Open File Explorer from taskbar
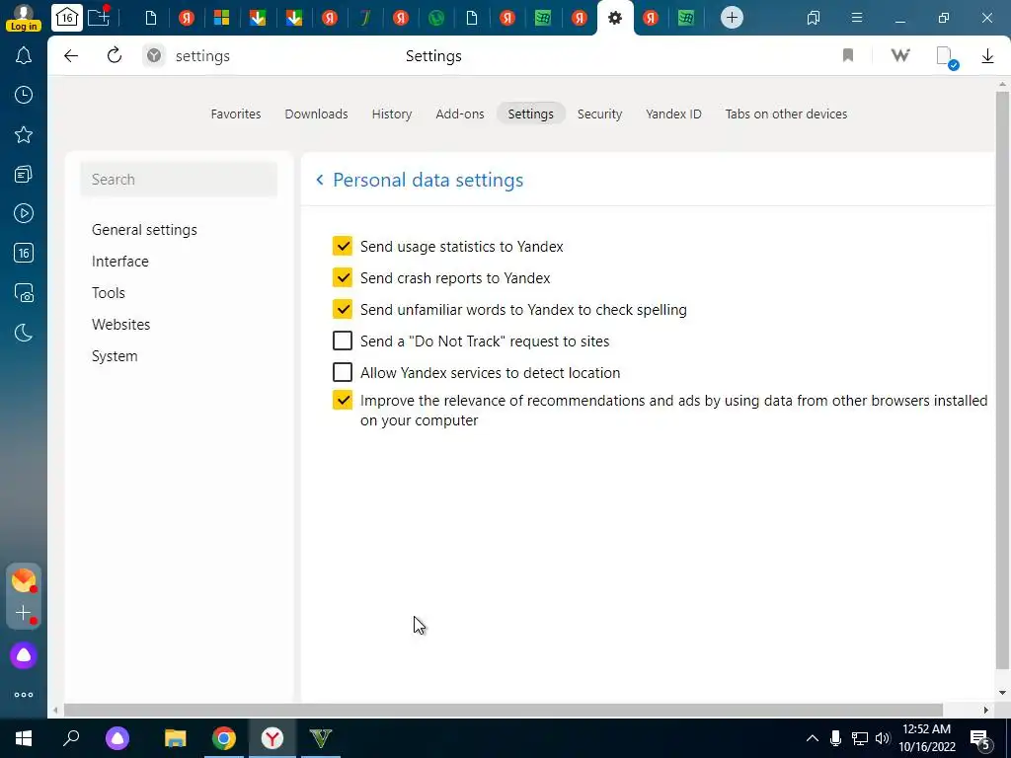This screenshot has width=1011, height=758. (176, 738)
